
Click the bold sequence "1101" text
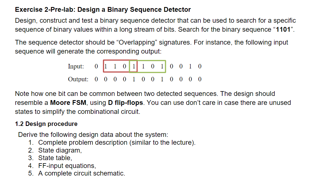coord(283,29)
